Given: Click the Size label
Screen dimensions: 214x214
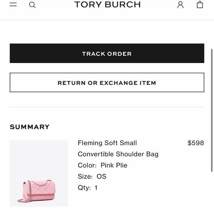Looking at the screenshot, I should click(x=85, y=176).
